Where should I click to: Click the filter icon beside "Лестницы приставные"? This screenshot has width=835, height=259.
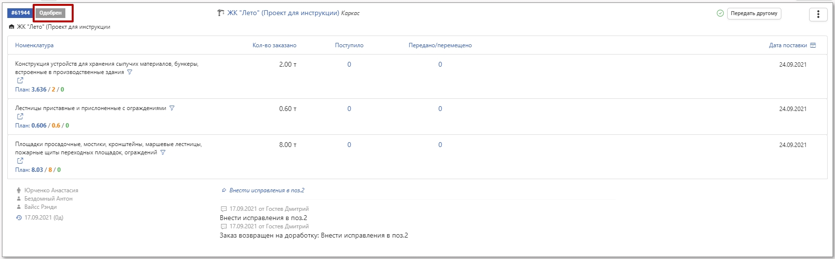(x=172, y=108)
